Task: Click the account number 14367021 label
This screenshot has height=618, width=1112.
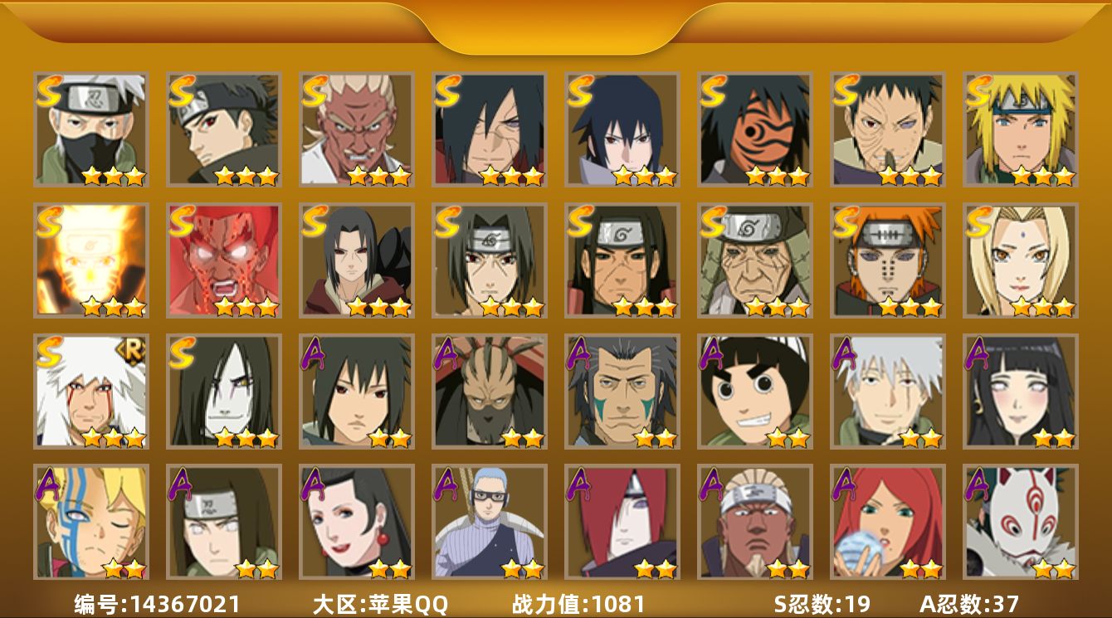Action: tap(157, 604)
